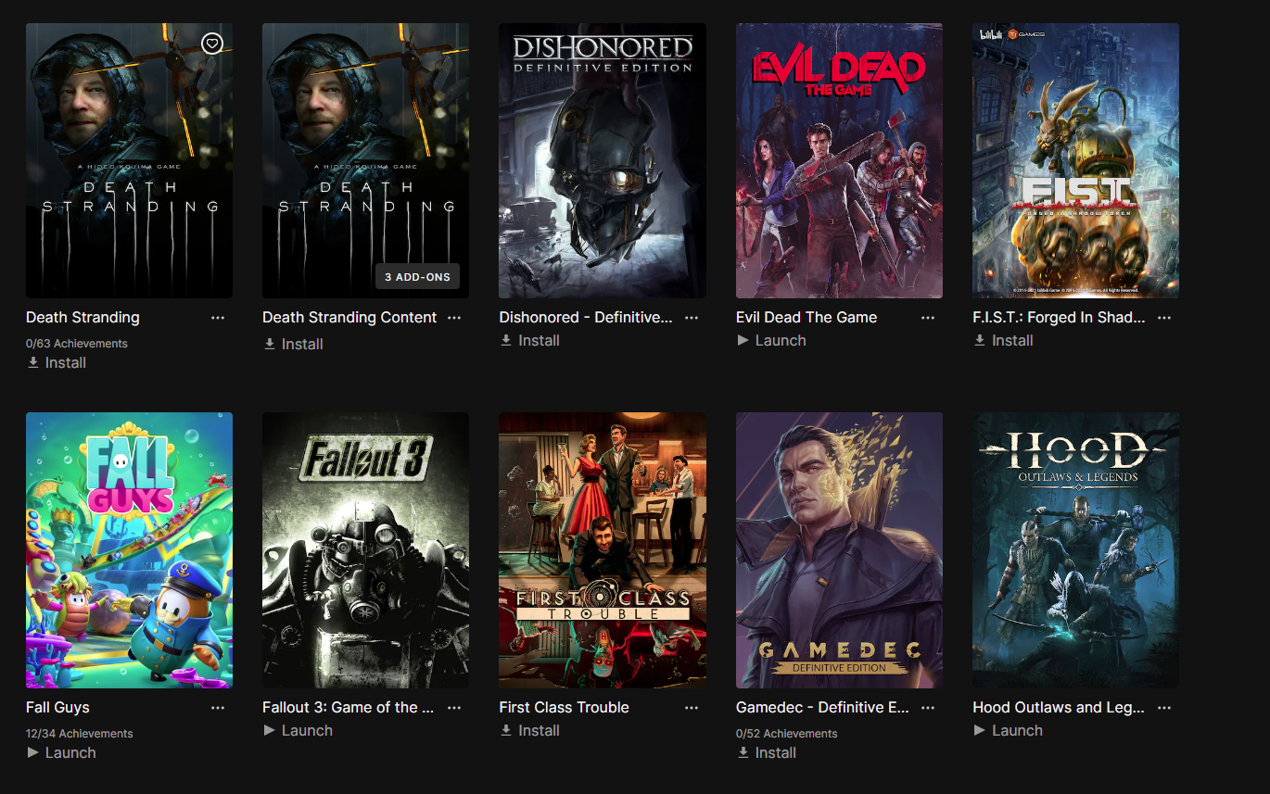Click the download icon under Gamedec
Viewport: 1270px width, 794px height.
pos(743,753)
